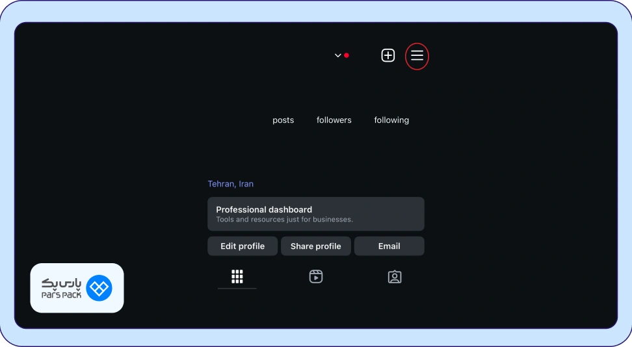Click the Email contact button
Screen dimensions: 632x347
click(x=389, y=246)
